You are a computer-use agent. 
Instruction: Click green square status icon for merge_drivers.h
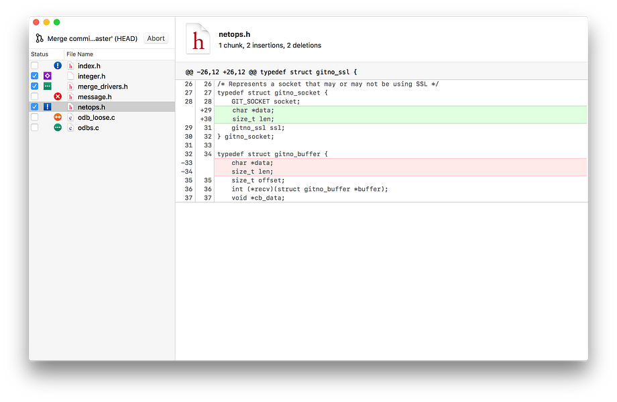[48, 86]
